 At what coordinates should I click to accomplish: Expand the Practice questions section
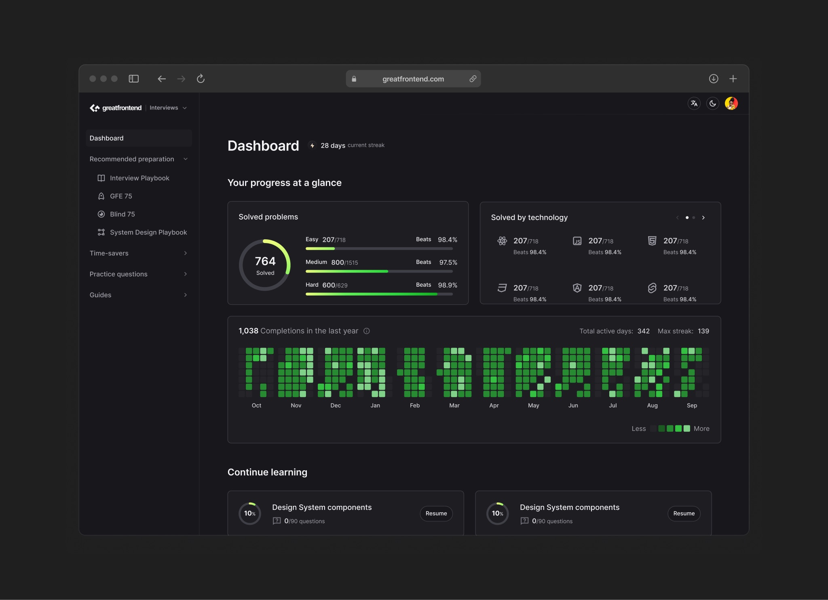(139, 274)
